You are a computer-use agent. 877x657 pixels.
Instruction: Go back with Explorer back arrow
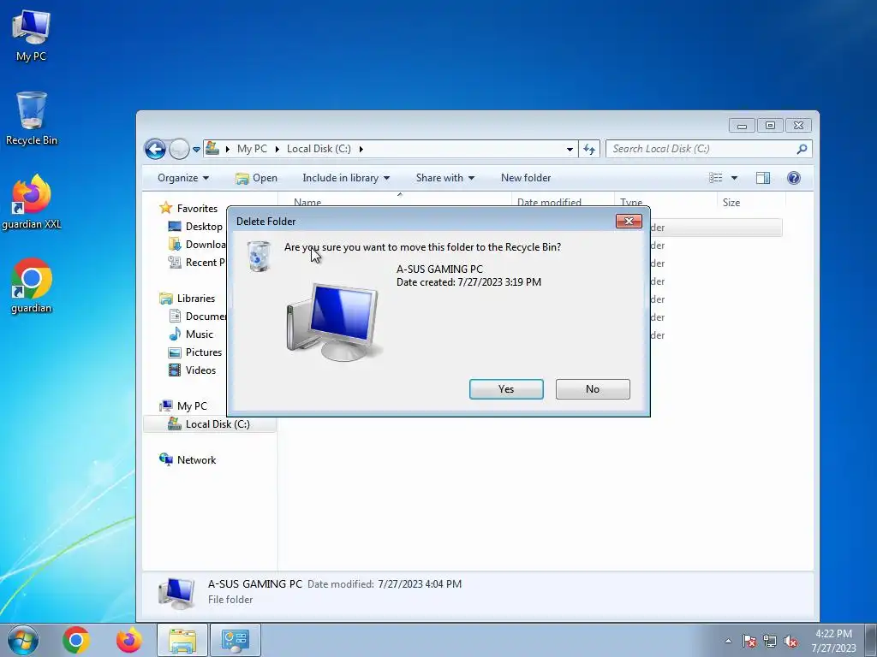point(155,149)
